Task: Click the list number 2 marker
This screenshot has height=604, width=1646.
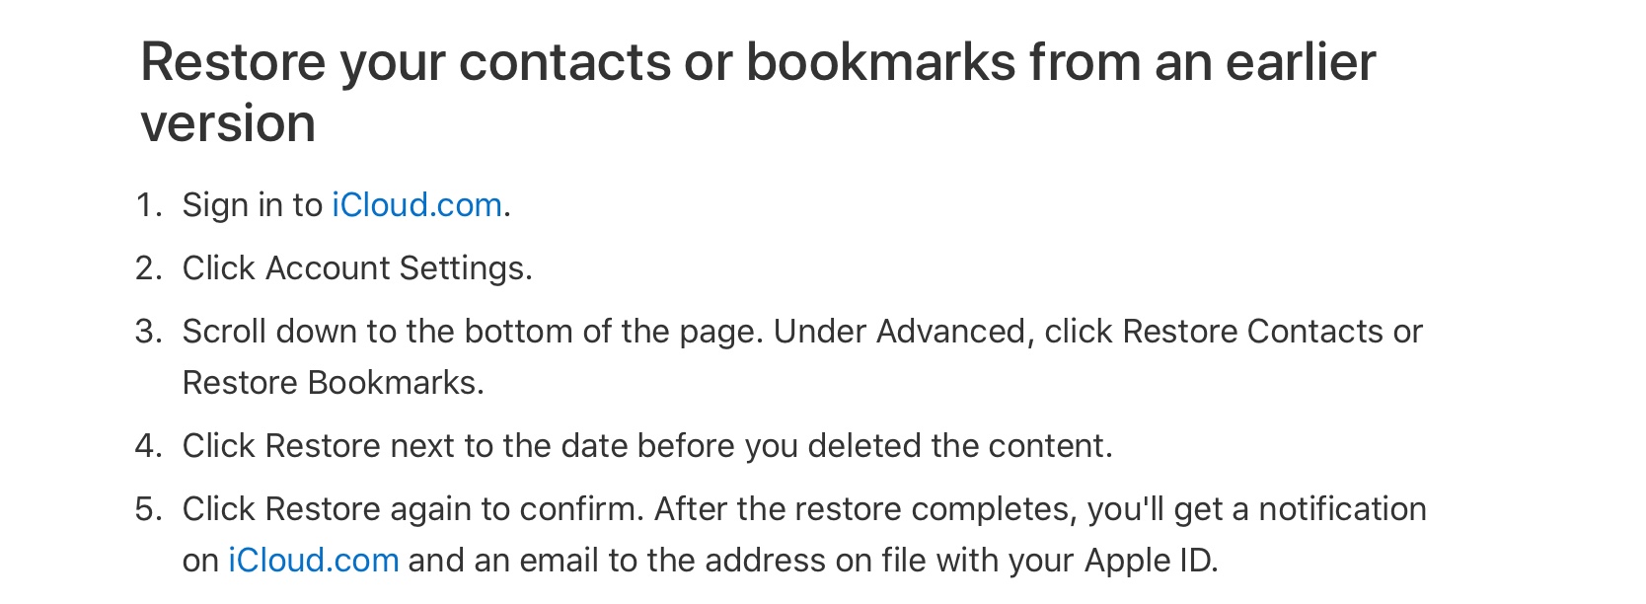Action: point(149,268)
